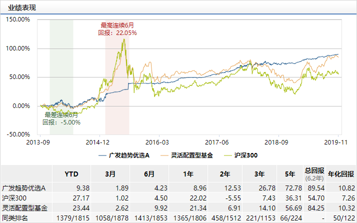Click the 26.78 three-year value
The height and width of the screenshot is (223, 357).
pos(267,188)
